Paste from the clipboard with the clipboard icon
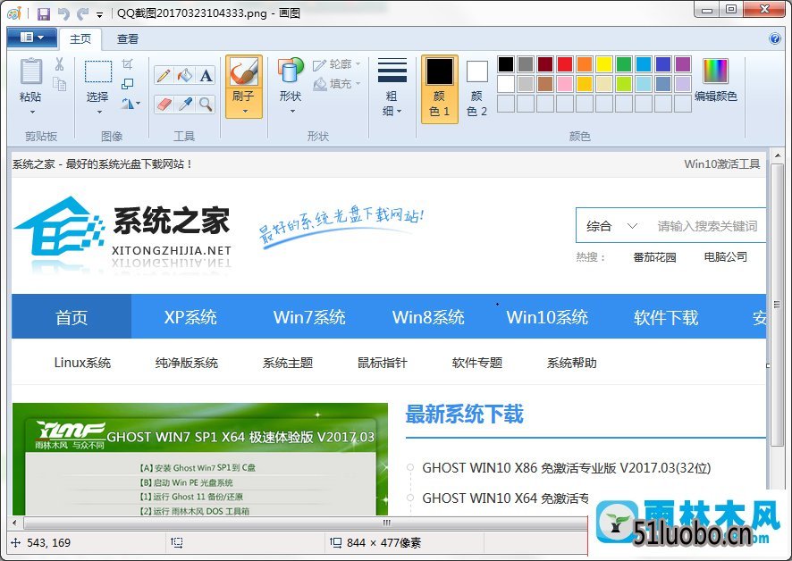The image size is (792, 561). 30,71
